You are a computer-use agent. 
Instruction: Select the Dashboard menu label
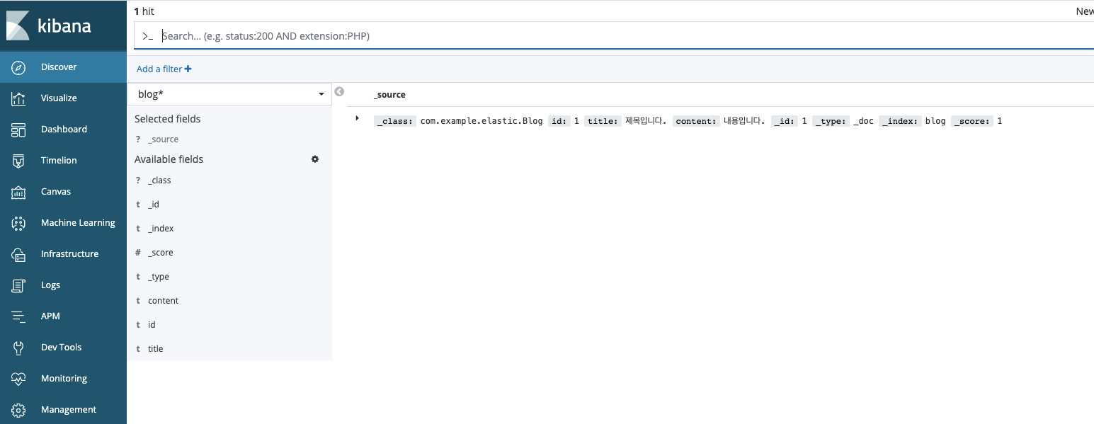pyautogui.click(x=64, y=130)
